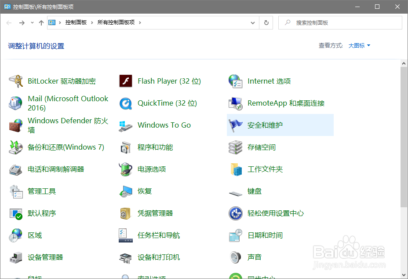The height and width of the screenshot is (279, 408).
Task: Click the 存储空间 link text
Action: pyautogui.click(x=262, y=147)
